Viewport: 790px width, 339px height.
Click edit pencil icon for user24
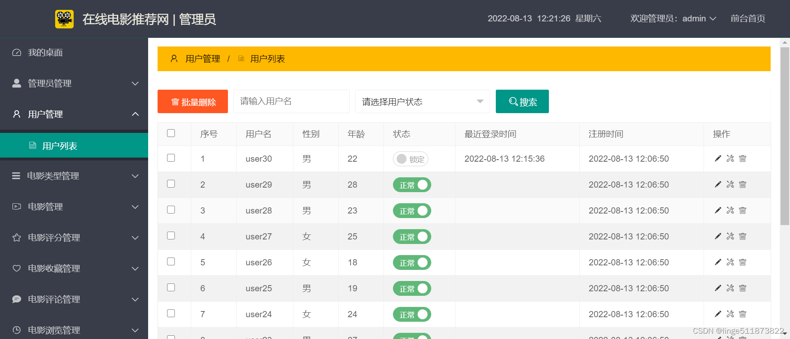tap(718, 314)
